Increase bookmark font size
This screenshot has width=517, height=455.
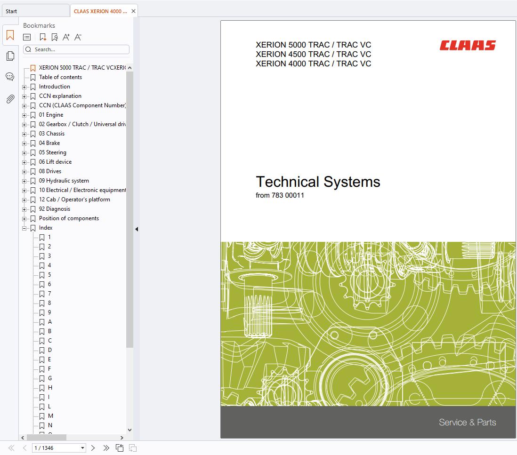pyautogui.click(x=66, y=37)
